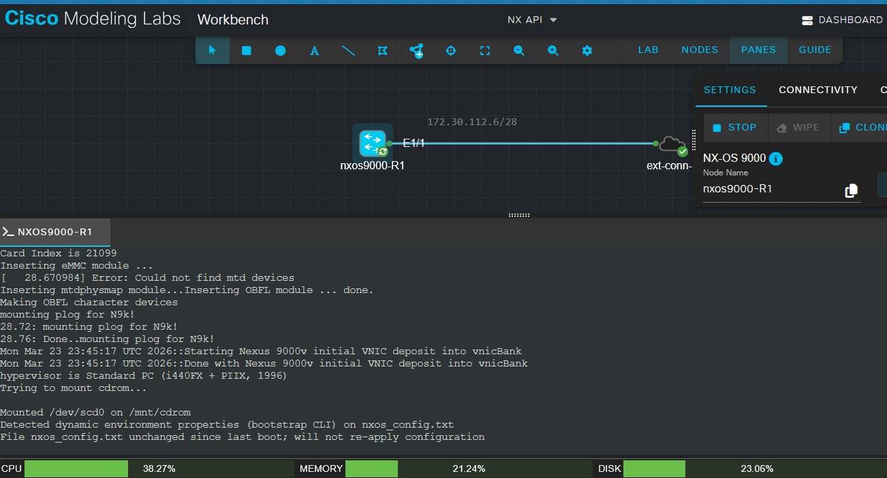Open the NX API lab dropdown
The width and height of the screenshot is (887, 478).
[x=532, y=20]
